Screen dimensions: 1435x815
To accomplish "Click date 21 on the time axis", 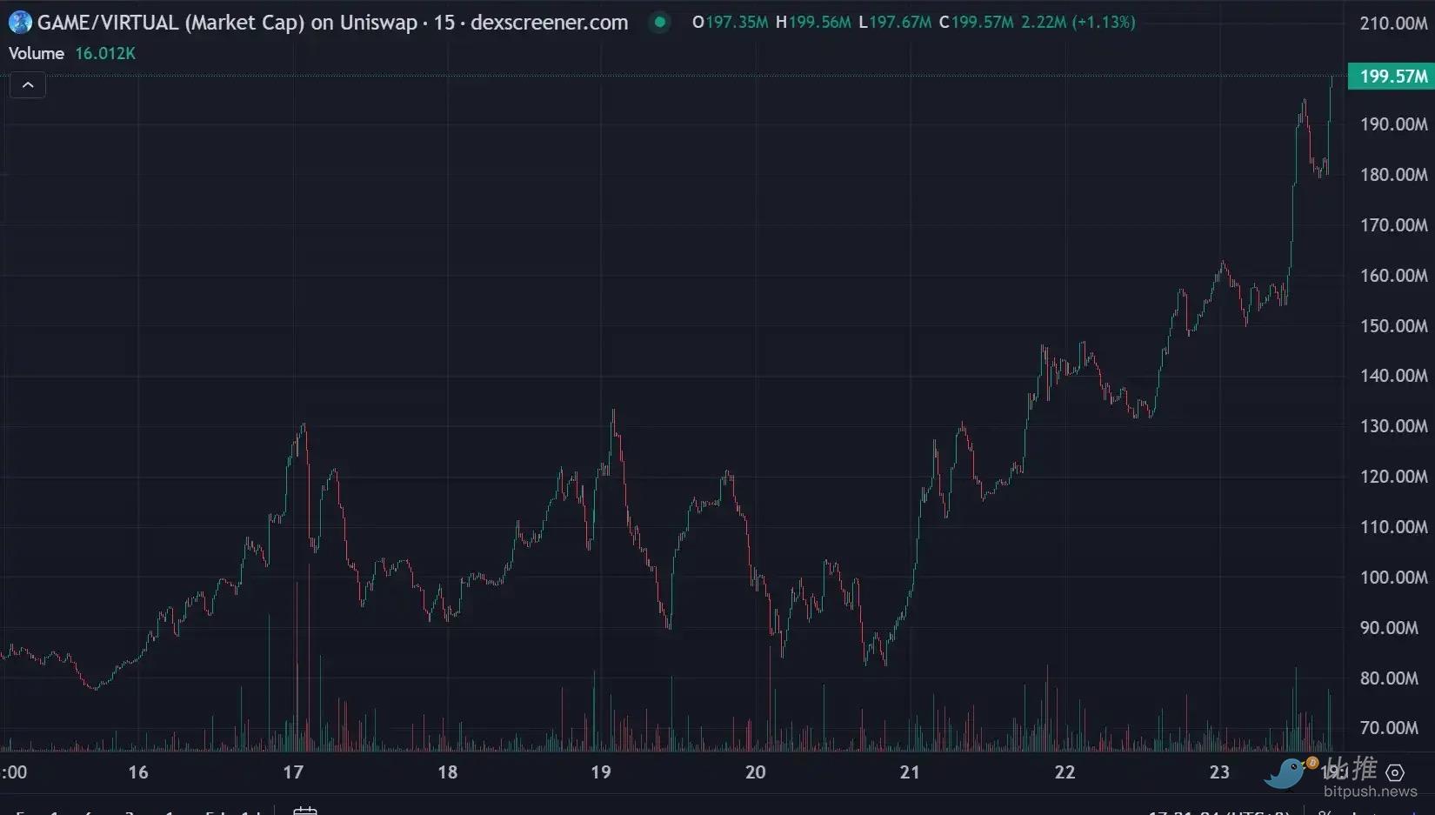I will tap(910, 772).
